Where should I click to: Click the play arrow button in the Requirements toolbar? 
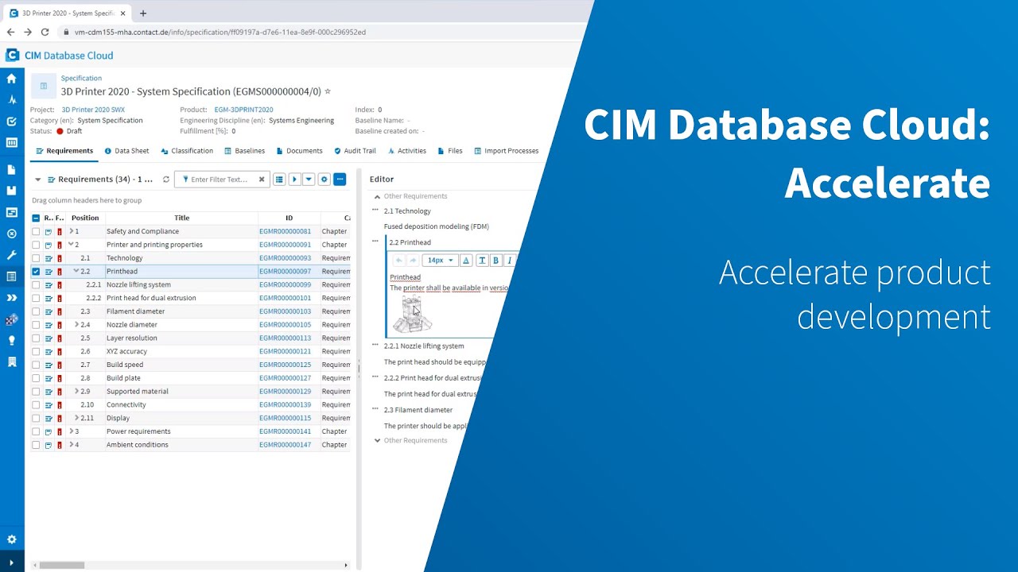(x=294, y=180)
